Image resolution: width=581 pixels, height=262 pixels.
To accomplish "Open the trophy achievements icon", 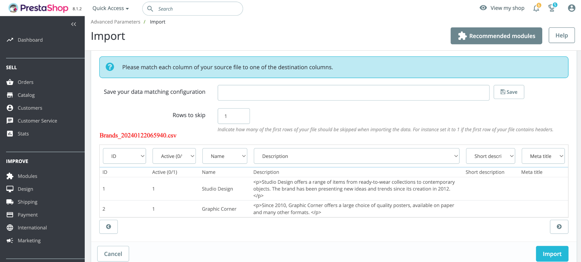I will (552, 8).
